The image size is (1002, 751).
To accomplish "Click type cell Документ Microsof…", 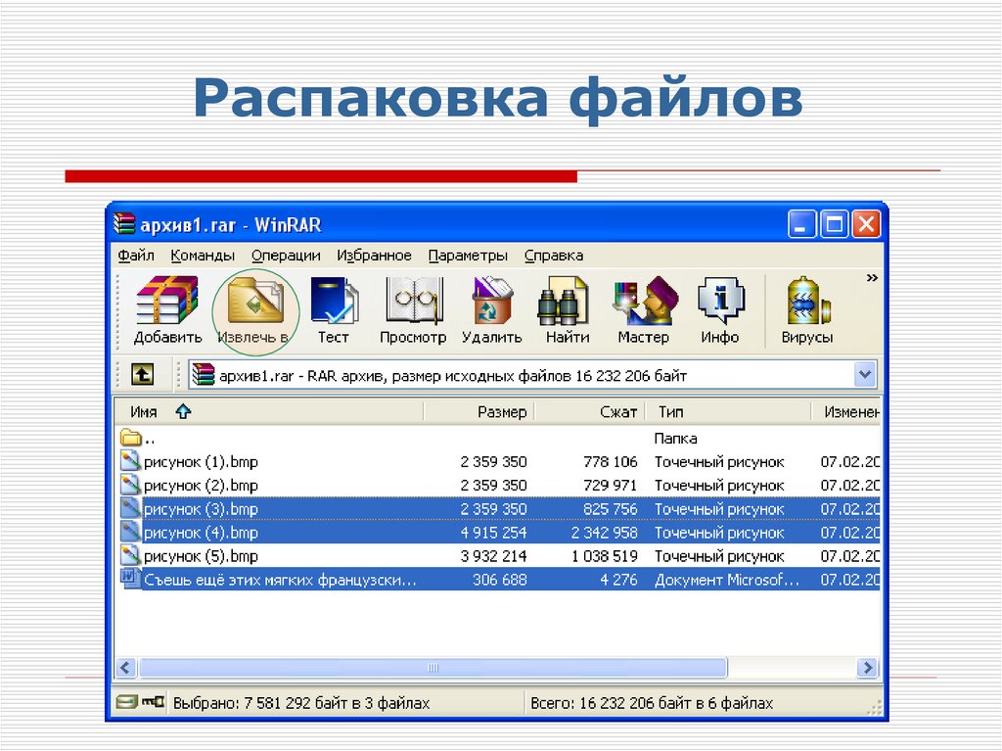I will point(727,581).
